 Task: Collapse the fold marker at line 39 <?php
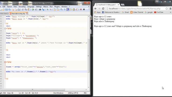point(5,62)
